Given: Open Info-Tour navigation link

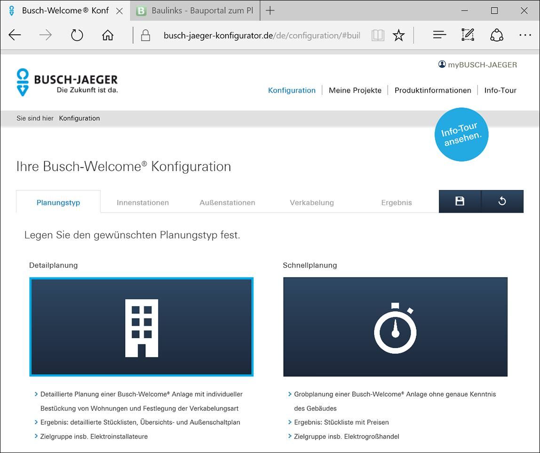Looking at the screenshot, I should click(500, 90).
